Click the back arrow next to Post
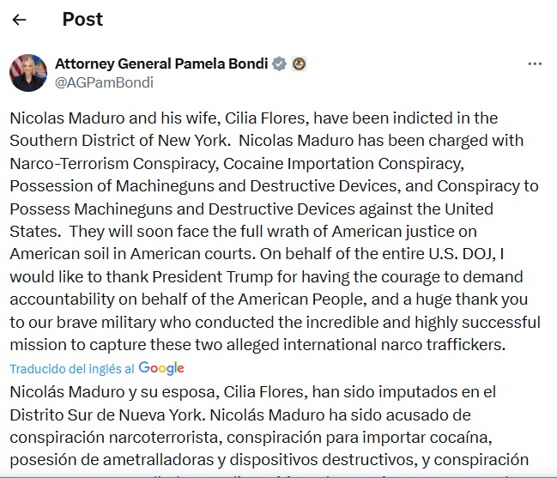The width and height of the screenshot is (557, 478). [x=19, y=20]
